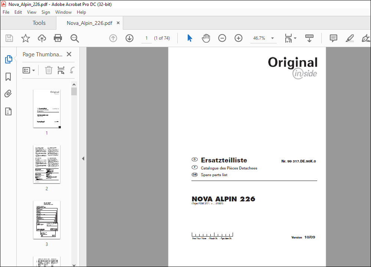Image resolution: width=371 pixels, height=267 pixels.
Task: Open the Sign document pen tool
Action: click(x=365, y=38)
